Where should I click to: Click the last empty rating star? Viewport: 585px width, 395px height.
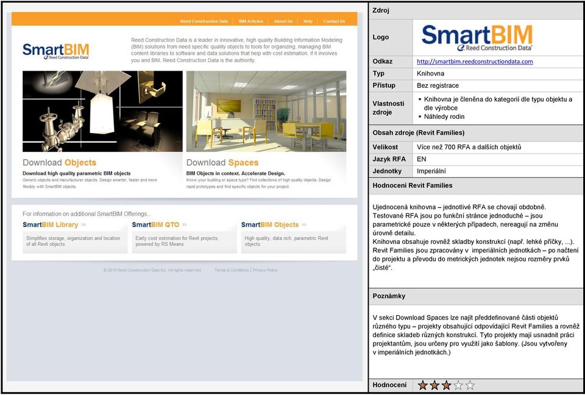coord(470,385)
